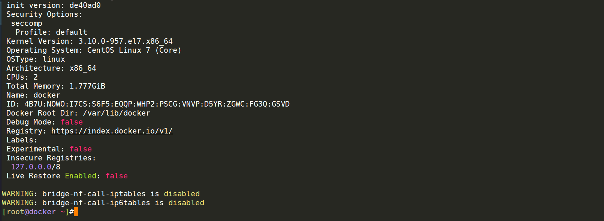Image resolution: width=604 pixels, height=221 pixels.
Task: Click the Security Options heading line
Action: click(44, 14)
